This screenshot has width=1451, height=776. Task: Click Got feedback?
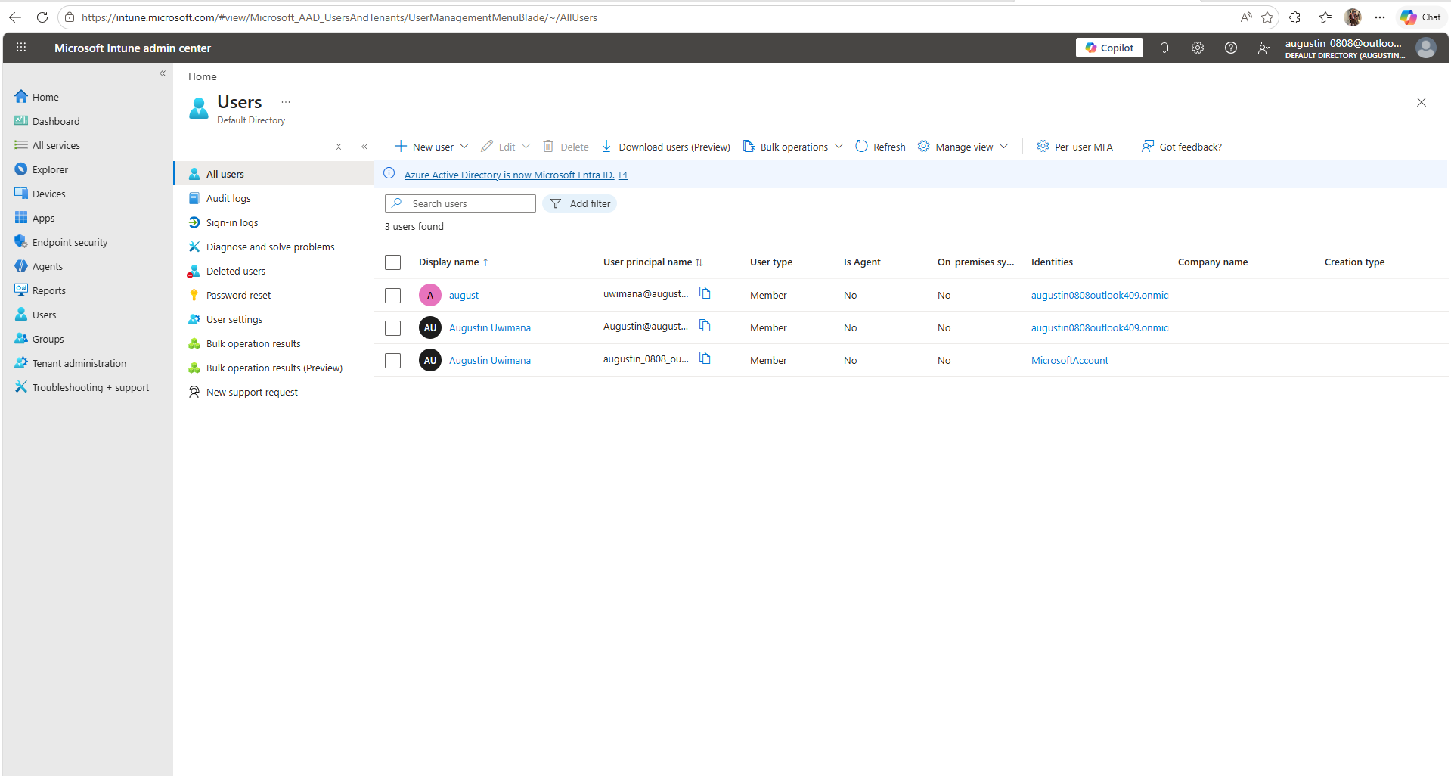point(1182,147)
